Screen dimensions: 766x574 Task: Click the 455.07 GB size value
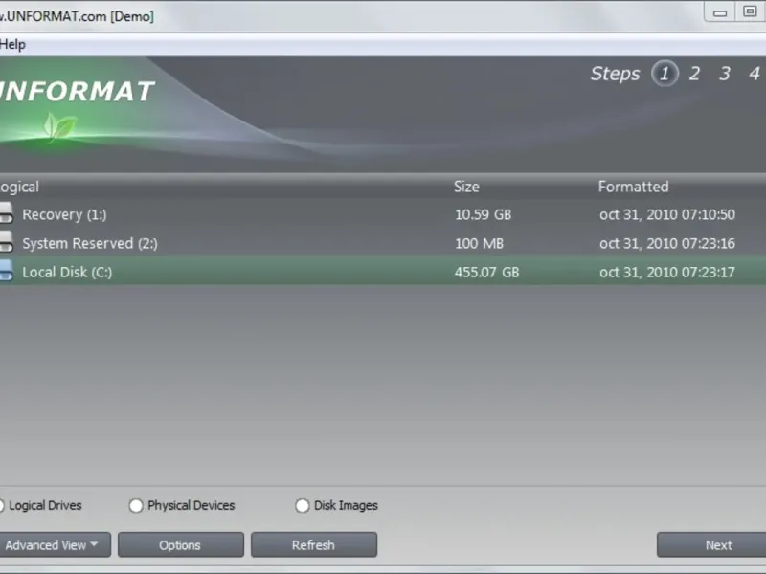tap(486, 272)
